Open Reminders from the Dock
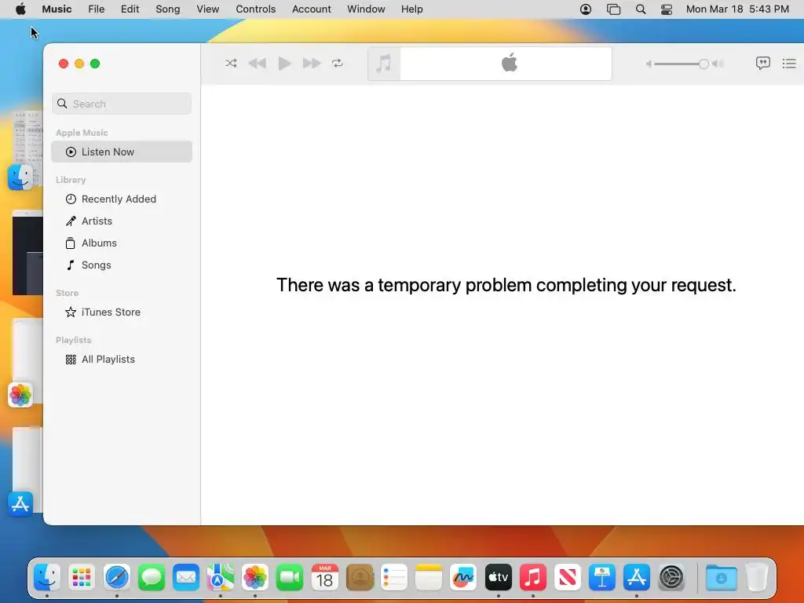This screenshot has width=804, height=603. pos(394,577)
